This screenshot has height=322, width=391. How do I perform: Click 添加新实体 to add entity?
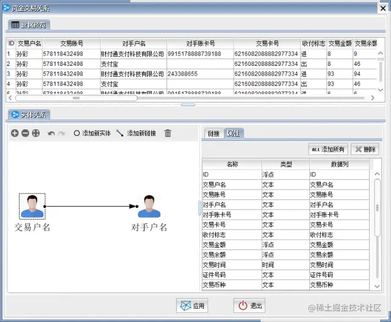(x=92, y=134)
